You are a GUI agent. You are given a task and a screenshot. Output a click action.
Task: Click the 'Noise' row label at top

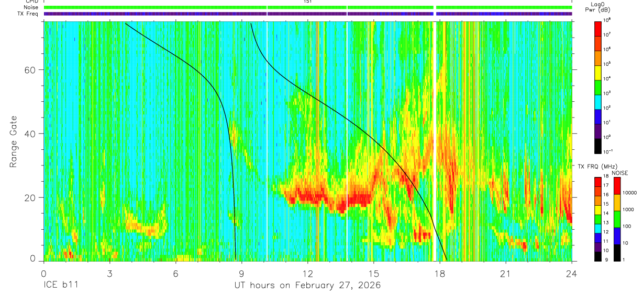click(x=31, y=7)
